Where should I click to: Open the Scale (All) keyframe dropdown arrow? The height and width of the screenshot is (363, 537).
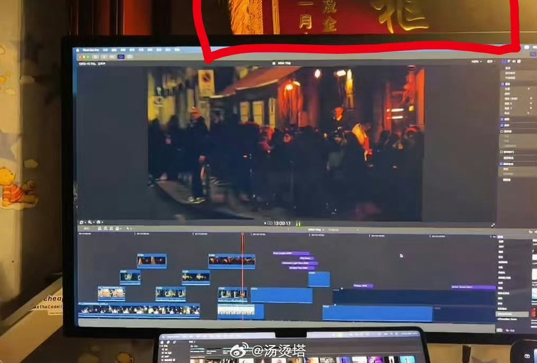(x=531, y=98)
